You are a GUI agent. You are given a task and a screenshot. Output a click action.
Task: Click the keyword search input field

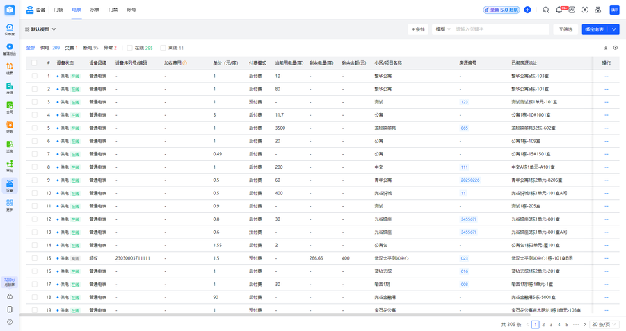[x=501, y=29]
